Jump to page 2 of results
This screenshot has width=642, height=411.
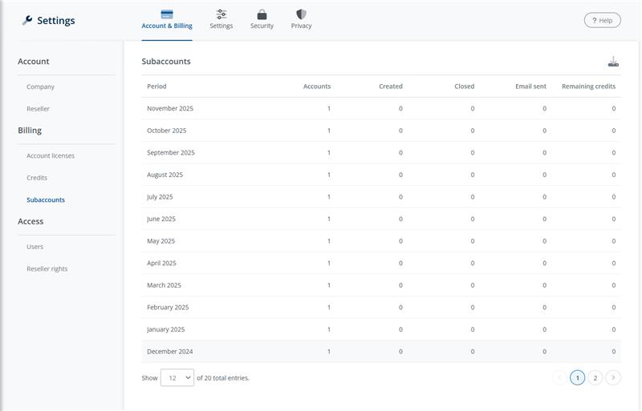[x=595, y=378]
